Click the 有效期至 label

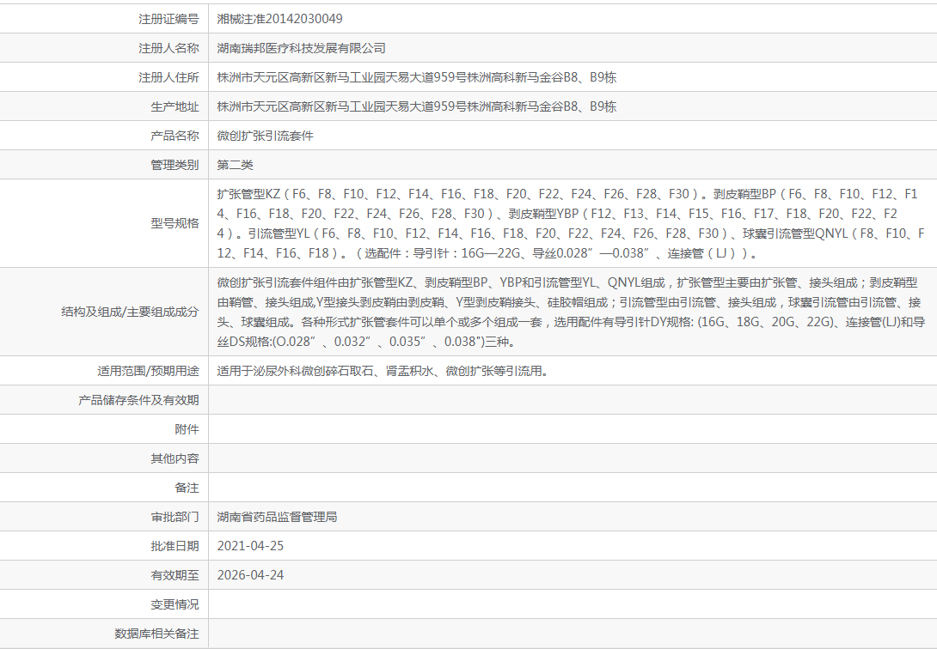175,576
